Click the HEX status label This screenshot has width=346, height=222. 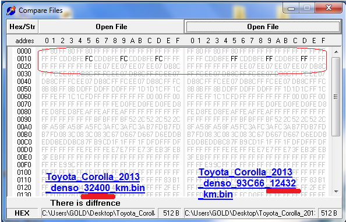pyautogui.click(x=22, y=213)
